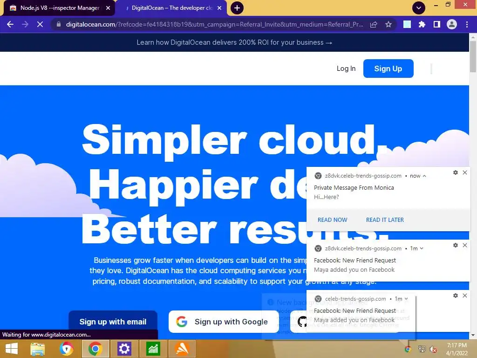Go back to the previous page
Screen dimensions: 477x358
tap(10, 24)
